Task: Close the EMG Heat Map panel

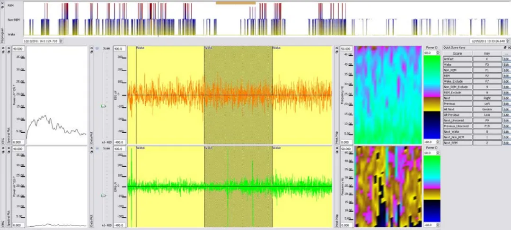Action: (336, 148)
